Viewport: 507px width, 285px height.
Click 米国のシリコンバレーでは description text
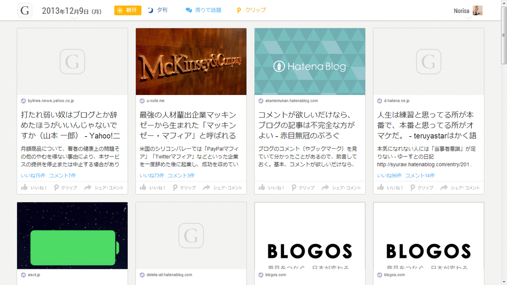click(189, 156)
